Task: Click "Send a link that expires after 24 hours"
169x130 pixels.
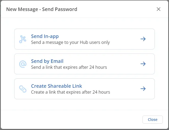Action: [69, 67]
